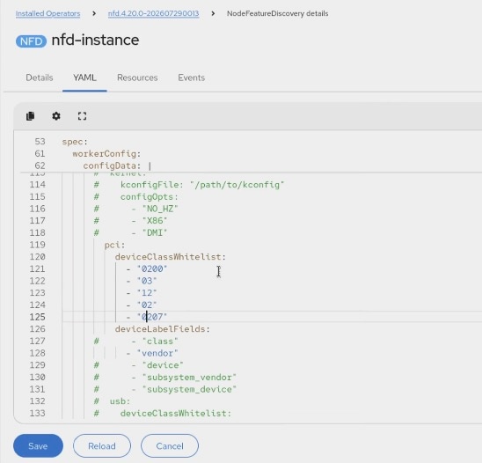This screenshot has width=482, height=463.
Task: Click the NFD resource badge
Action: click(x=31, y=41)
